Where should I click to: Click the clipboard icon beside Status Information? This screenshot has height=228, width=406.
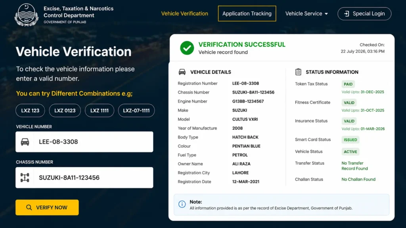(x=298, y=72)
